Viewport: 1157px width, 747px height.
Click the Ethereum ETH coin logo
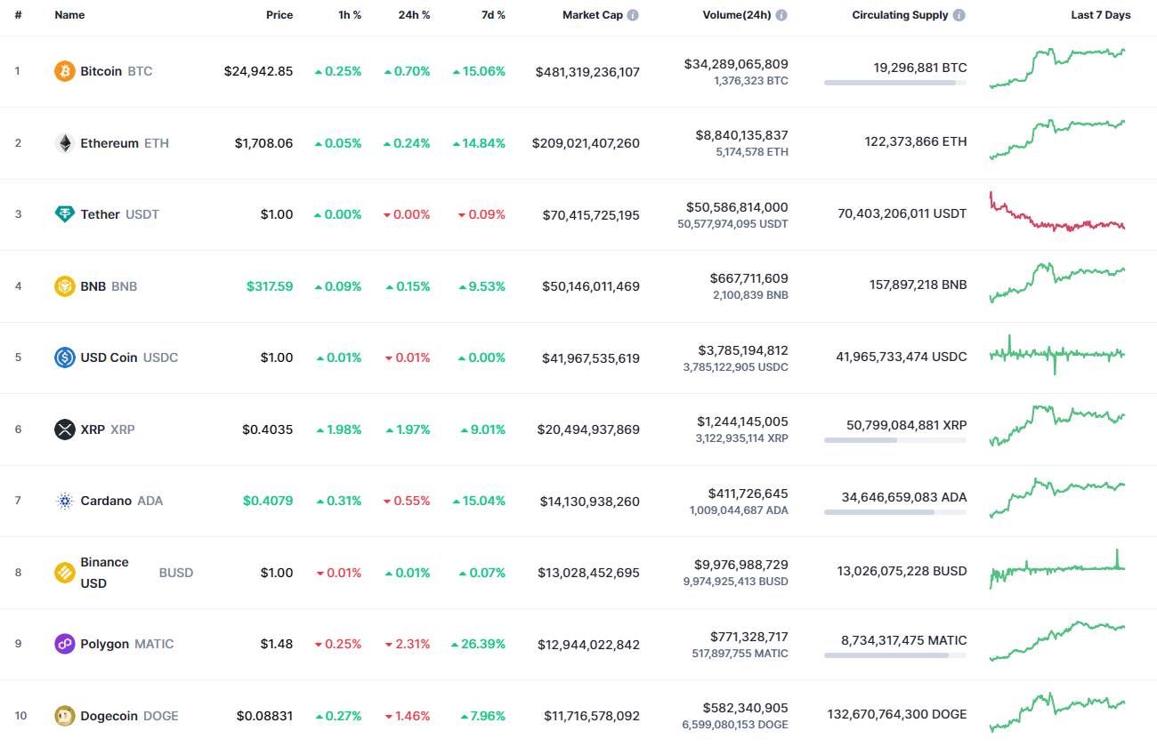click(x=63, y=142)
